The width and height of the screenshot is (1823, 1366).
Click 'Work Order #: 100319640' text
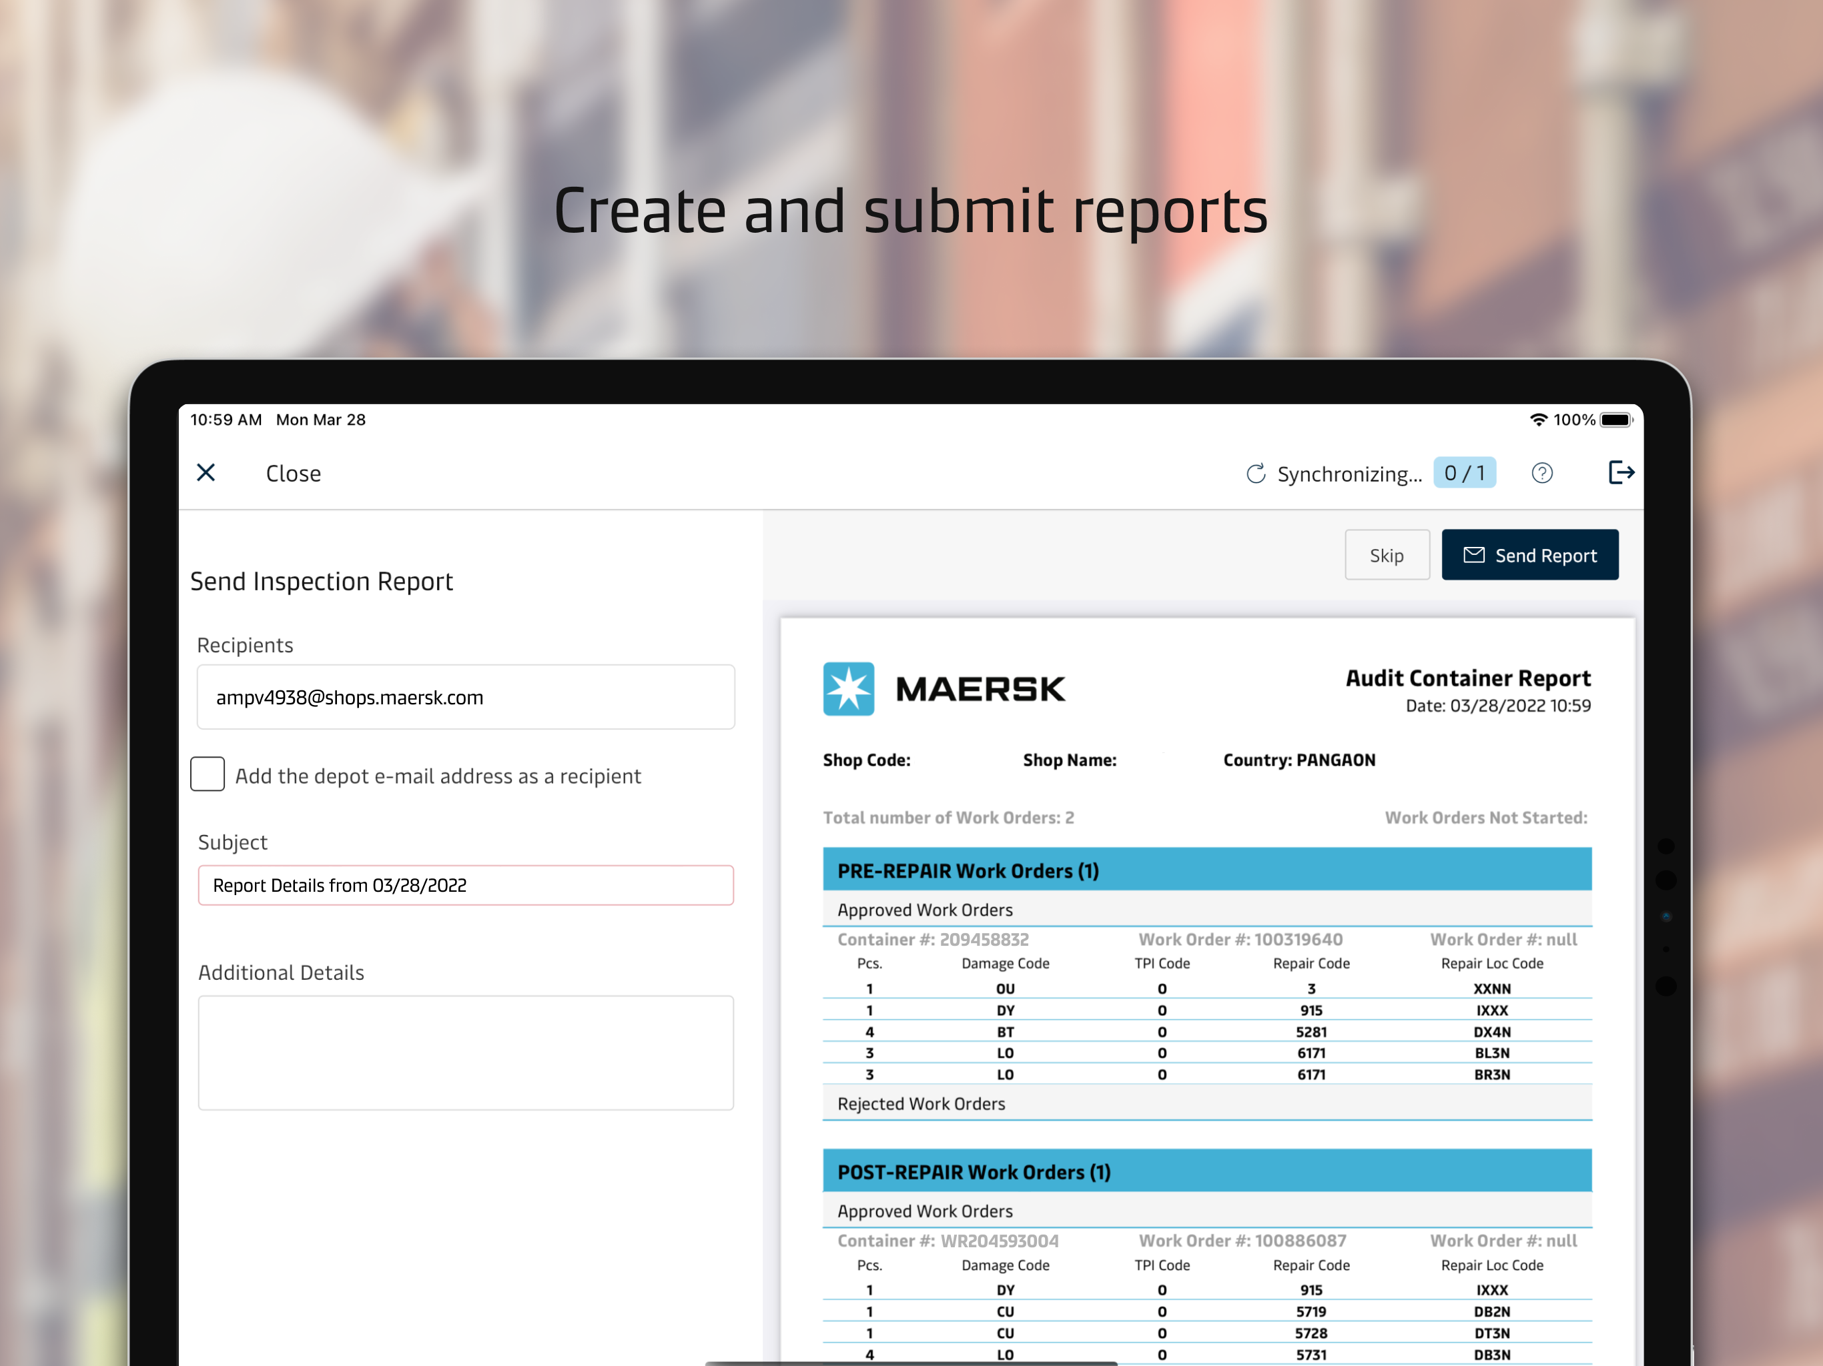coord(1240,939)
